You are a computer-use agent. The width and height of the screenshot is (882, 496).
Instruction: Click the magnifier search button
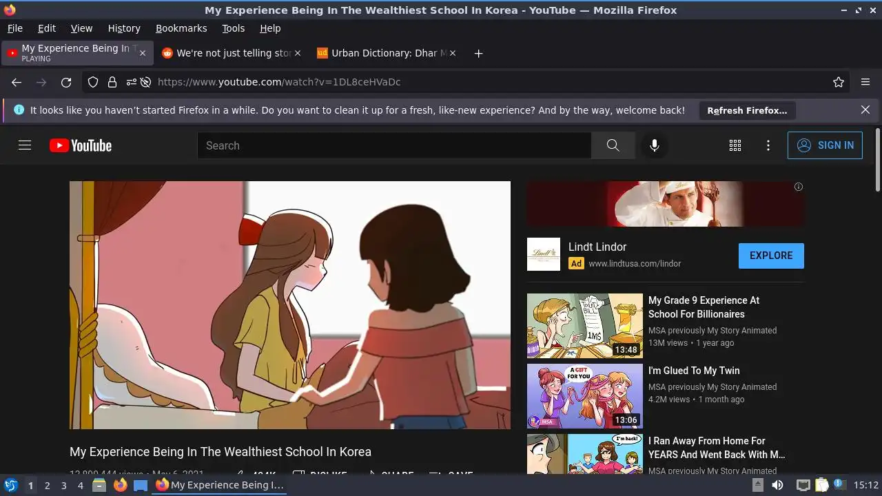[613, 145]
